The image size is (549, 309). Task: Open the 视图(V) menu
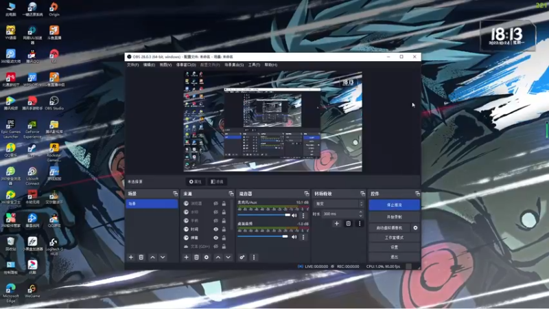(165, 65)
